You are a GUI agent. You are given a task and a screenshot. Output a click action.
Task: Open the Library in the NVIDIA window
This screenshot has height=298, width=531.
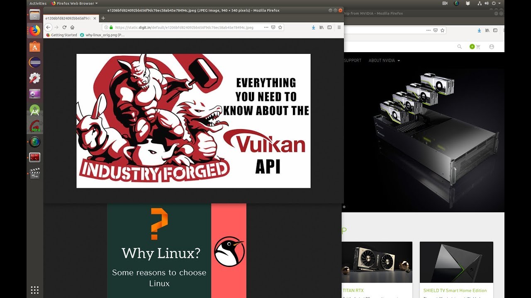(487, 30)
